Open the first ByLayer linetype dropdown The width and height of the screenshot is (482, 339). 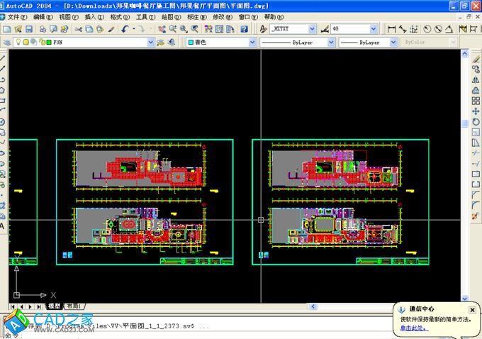pos(330,43)
